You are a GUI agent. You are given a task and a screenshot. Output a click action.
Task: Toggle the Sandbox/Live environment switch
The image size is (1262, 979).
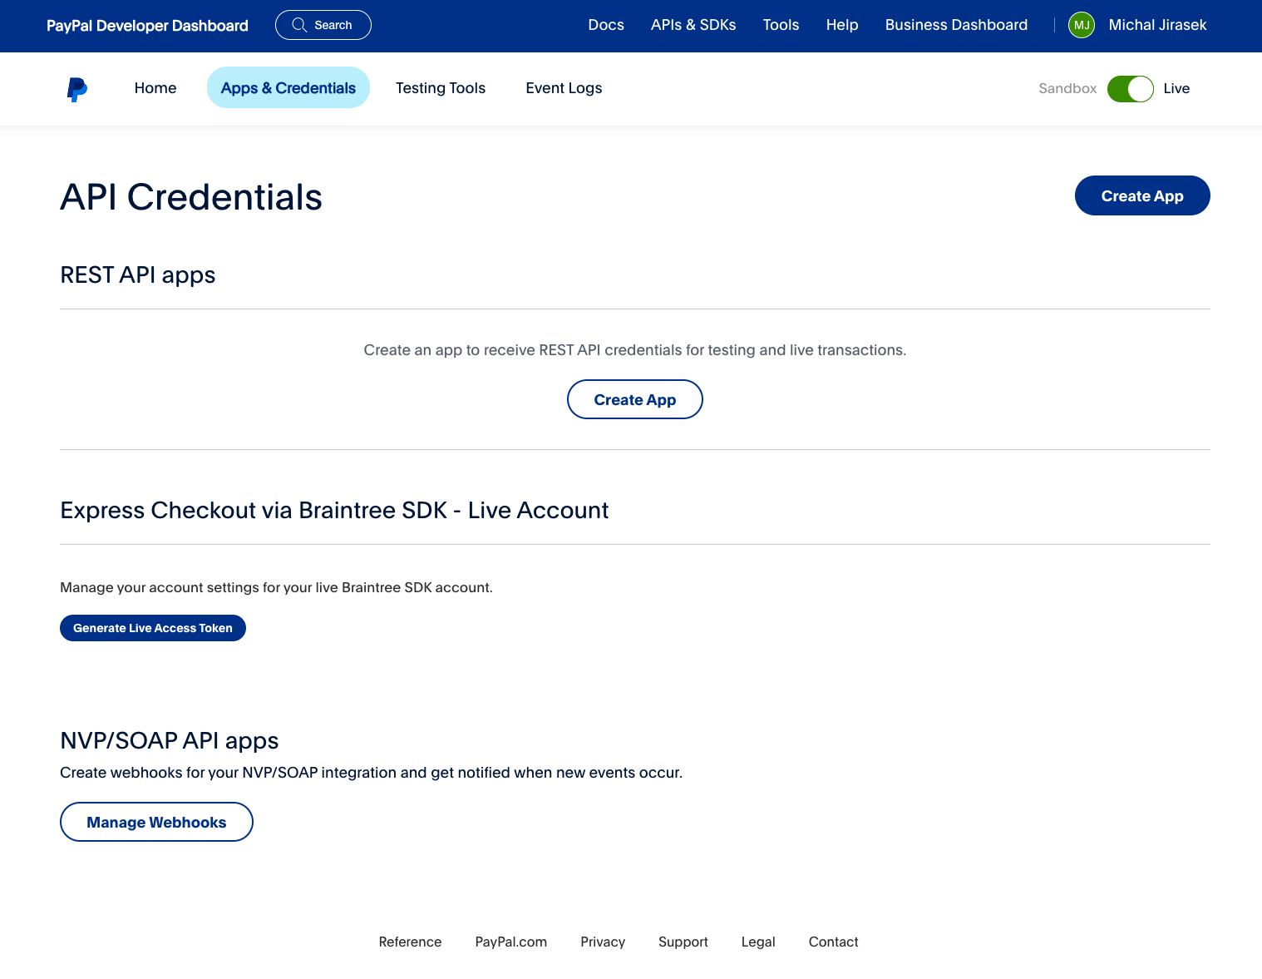click(x=1130, y=89)
